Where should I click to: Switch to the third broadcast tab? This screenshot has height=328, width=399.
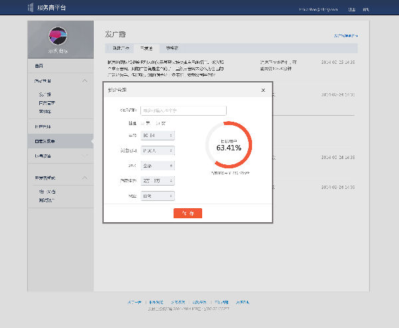[172, 49]
